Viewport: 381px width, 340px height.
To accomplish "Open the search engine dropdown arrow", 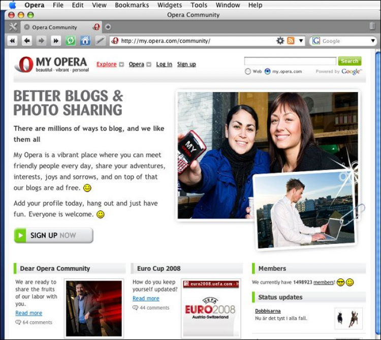I will 373,41.
